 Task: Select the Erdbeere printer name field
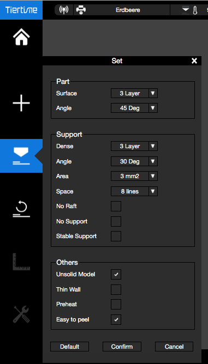point(128,10)
